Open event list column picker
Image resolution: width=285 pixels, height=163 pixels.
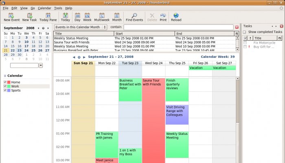pos(237,34)
